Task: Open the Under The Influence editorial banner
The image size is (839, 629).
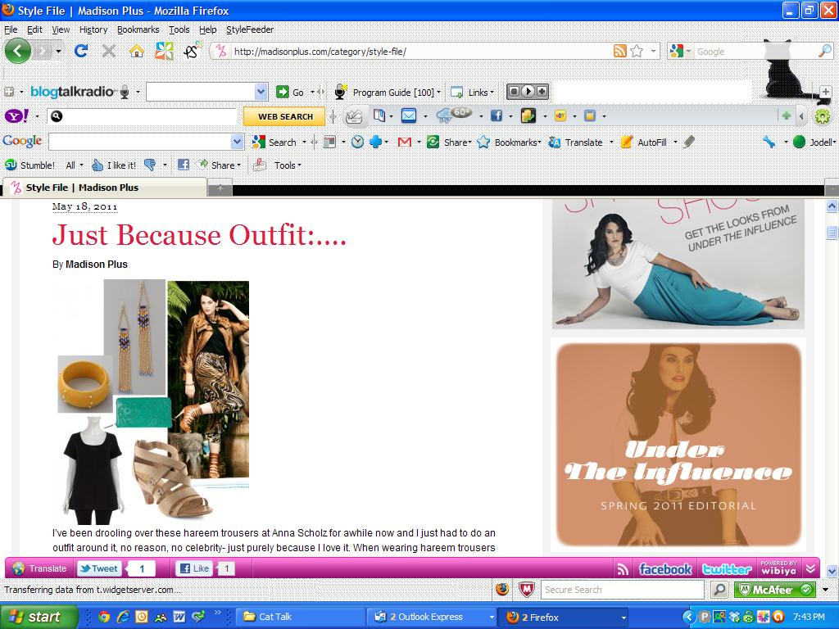Action: pyautogui.click(x=678, y=445)
